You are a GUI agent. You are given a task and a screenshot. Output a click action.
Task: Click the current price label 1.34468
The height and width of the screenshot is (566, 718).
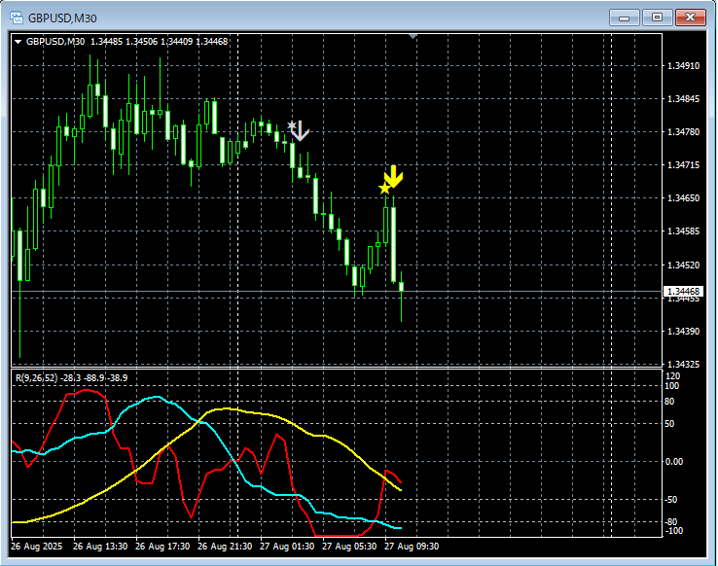(683, 292)
